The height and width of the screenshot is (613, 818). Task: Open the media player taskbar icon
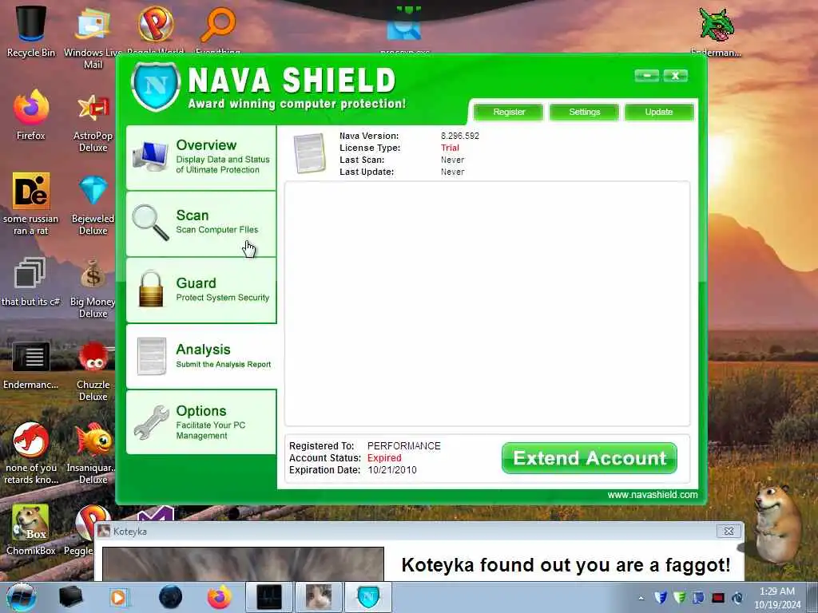[118, 597]
